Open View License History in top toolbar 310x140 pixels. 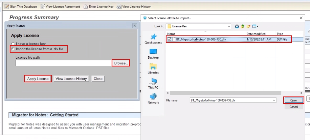tap(134, 6)
